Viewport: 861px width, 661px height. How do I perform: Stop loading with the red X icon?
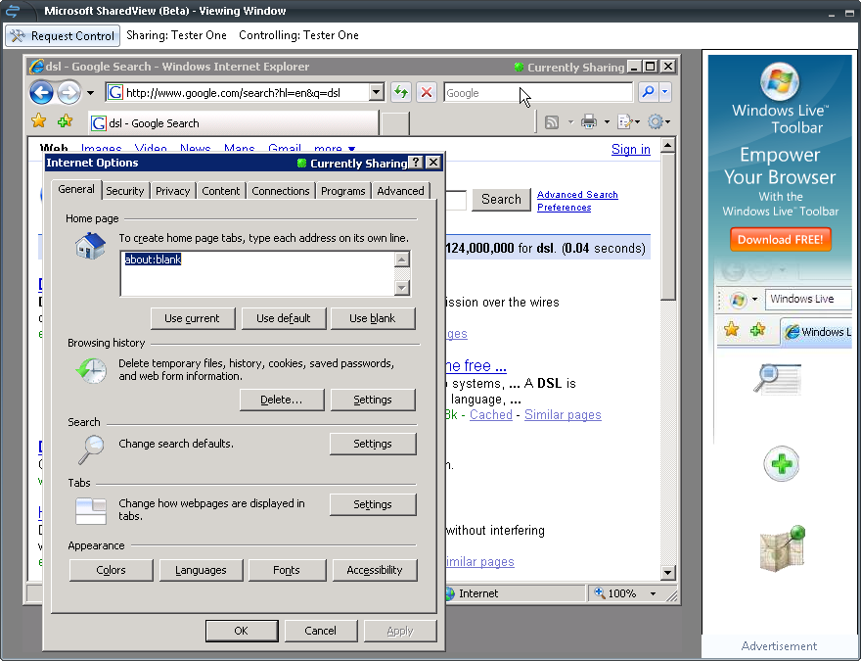(427, 92)
